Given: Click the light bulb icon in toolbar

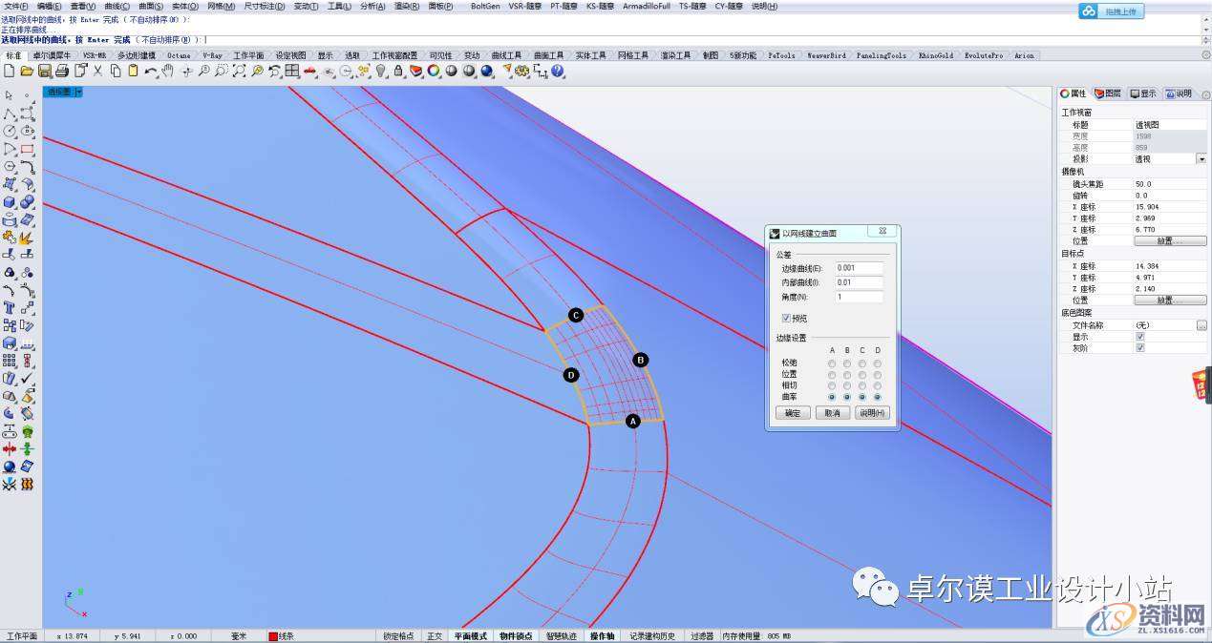Looking at the screenshot, I should coord(380,71).
